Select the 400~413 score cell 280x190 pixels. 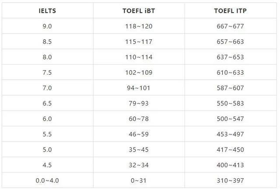coord(230,165)
